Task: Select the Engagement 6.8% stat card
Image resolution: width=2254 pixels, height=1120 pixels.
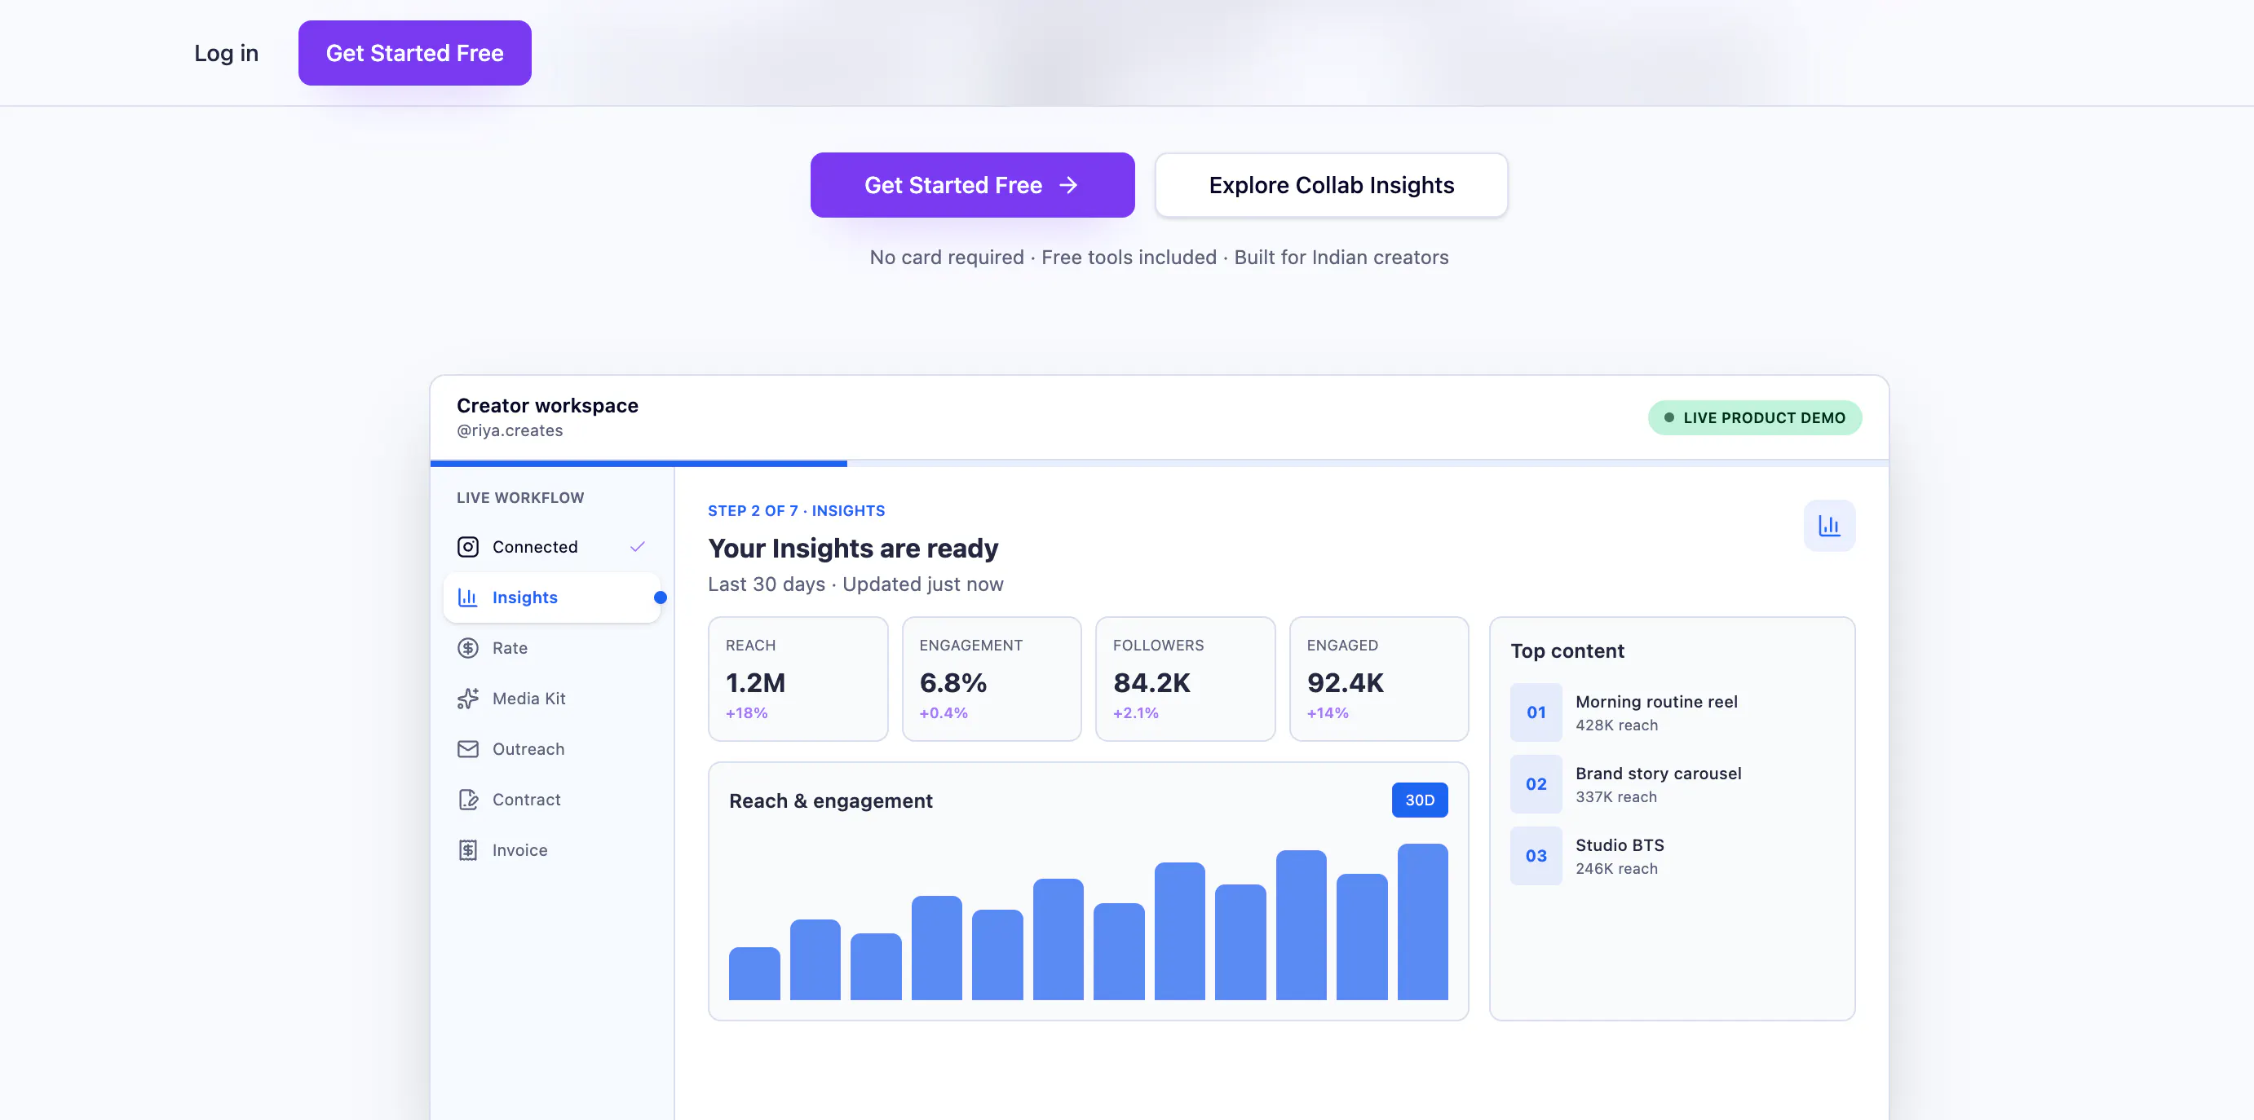Action: coord(992,679)
